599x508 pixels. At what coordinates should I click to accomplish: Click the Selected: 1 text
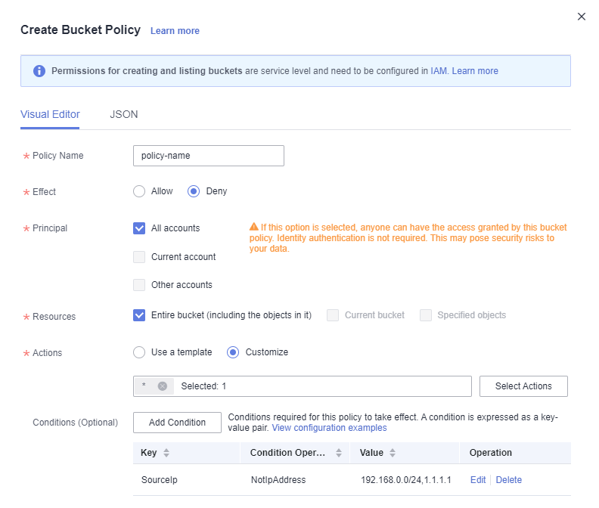point(203,386)
